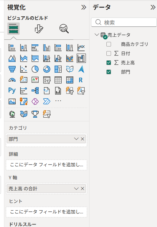Select the trophy metrics visual
The image size is (157, 227).
click(35, 114)
